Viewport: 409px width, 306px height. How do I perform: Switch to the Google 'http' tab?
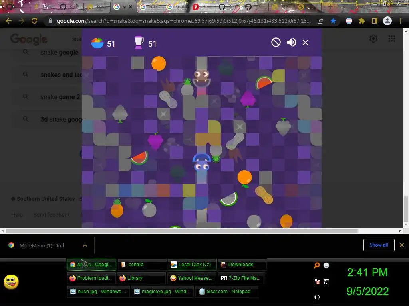click(150, 7)
